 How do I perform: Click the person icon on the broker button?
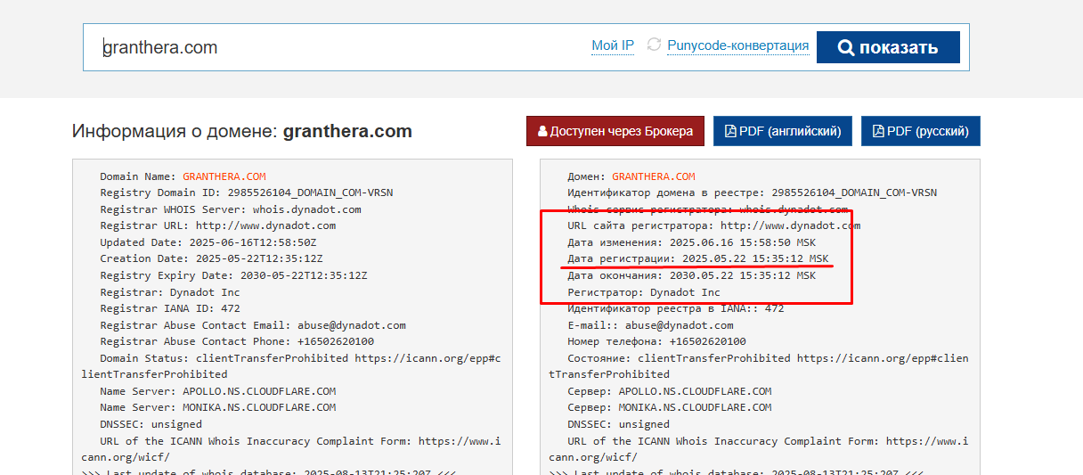tap(543, 131)
